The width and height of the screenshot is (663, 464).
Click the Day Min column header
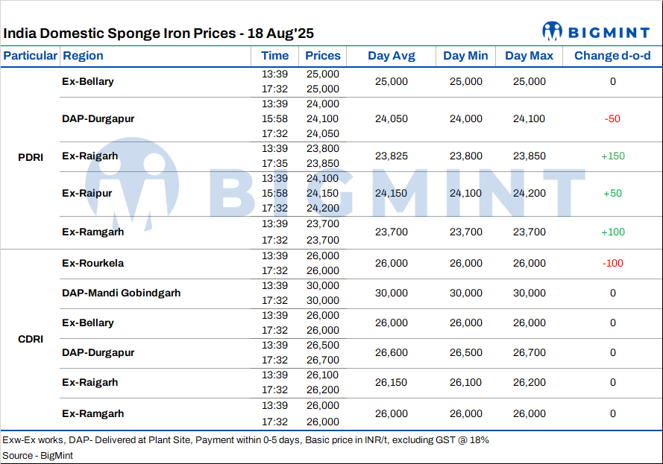pos(465,56)
